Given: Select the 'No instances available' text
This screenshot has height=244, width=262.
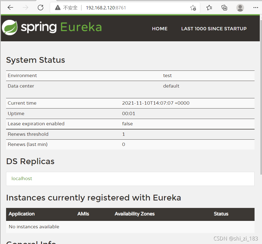Looking at the screenshot, I should [34, 227].
